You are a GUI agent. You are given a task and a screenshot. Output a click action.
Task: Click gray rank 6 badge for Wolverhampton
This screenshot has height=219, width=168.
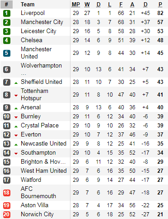(x=7, y=69)
